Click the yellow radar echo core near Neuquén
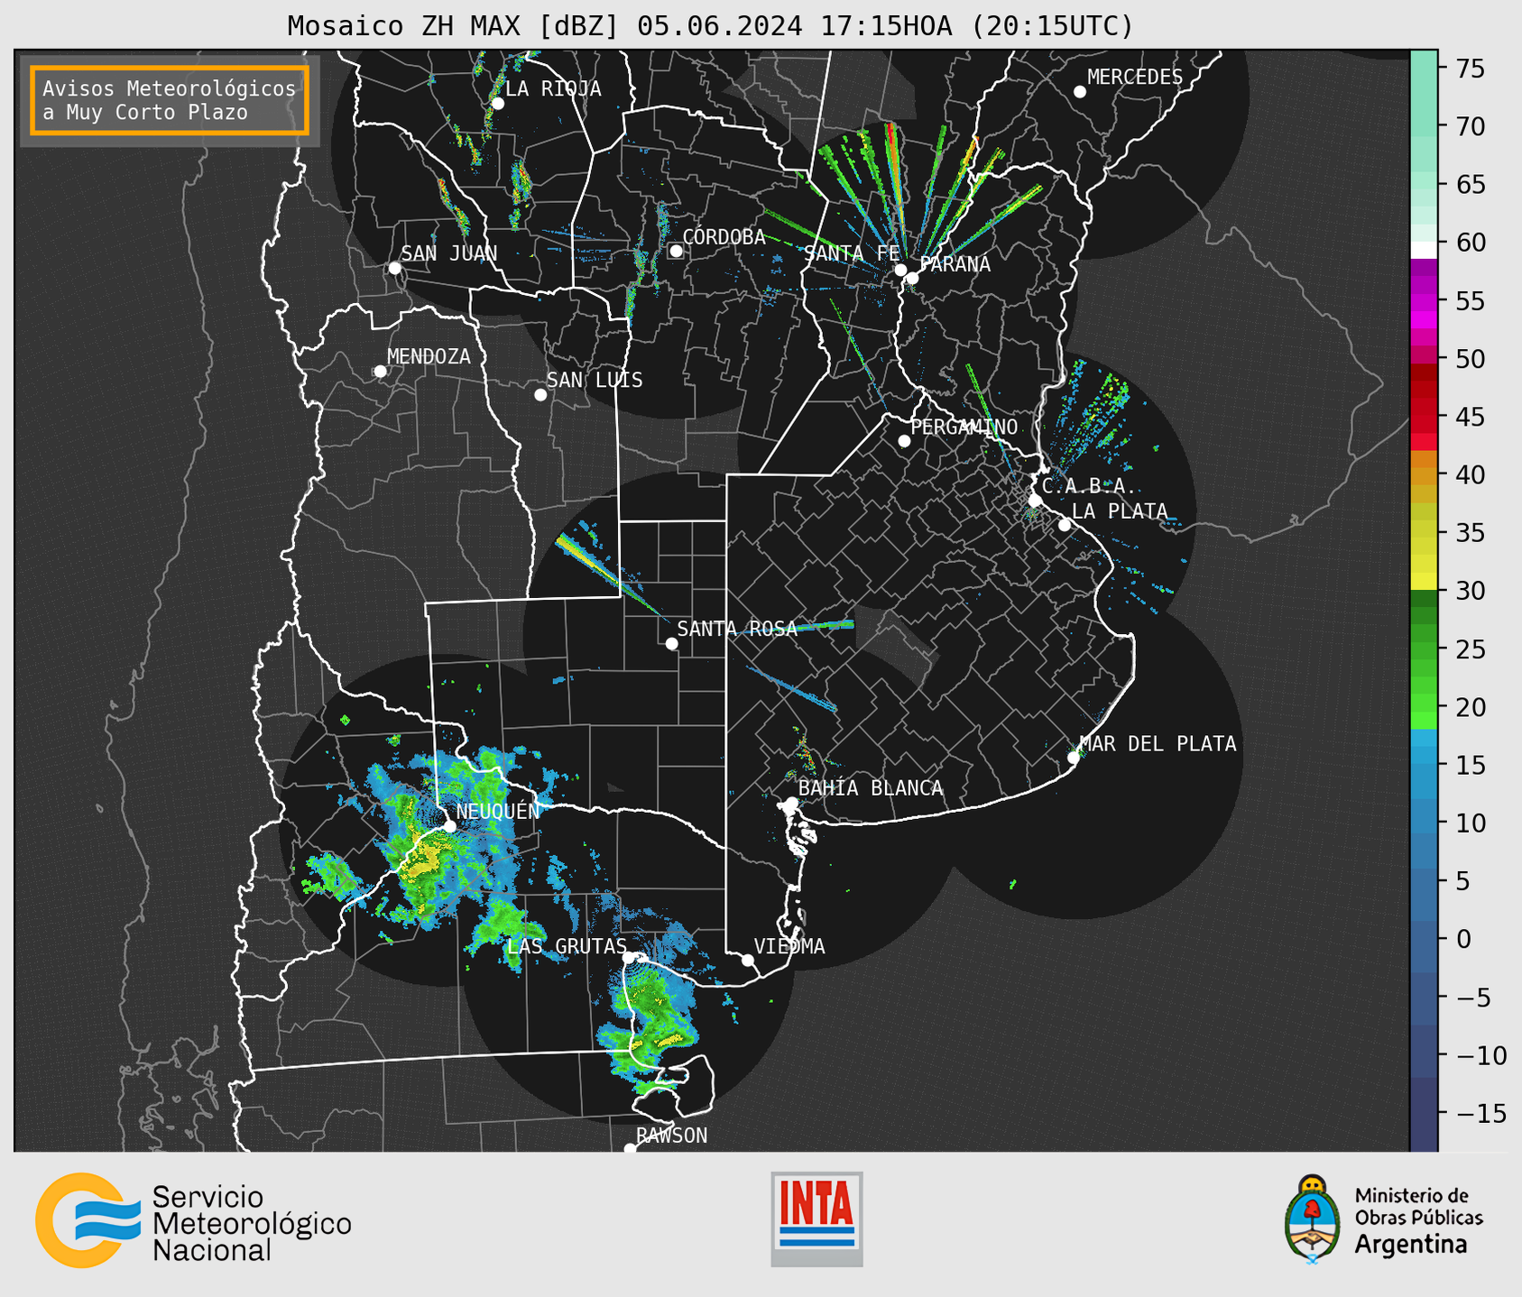Image resolution: width=1522 pixels, height=1297 pixels. [424, 857]
